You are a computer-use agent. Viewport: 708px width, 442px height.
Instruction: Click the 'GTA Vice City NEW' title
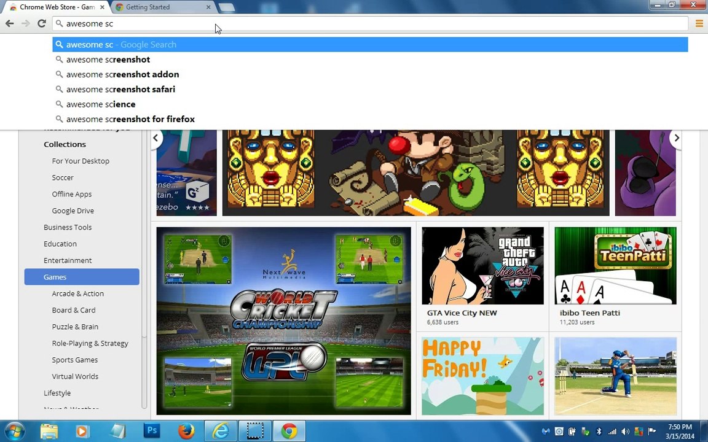click(462, 313)
